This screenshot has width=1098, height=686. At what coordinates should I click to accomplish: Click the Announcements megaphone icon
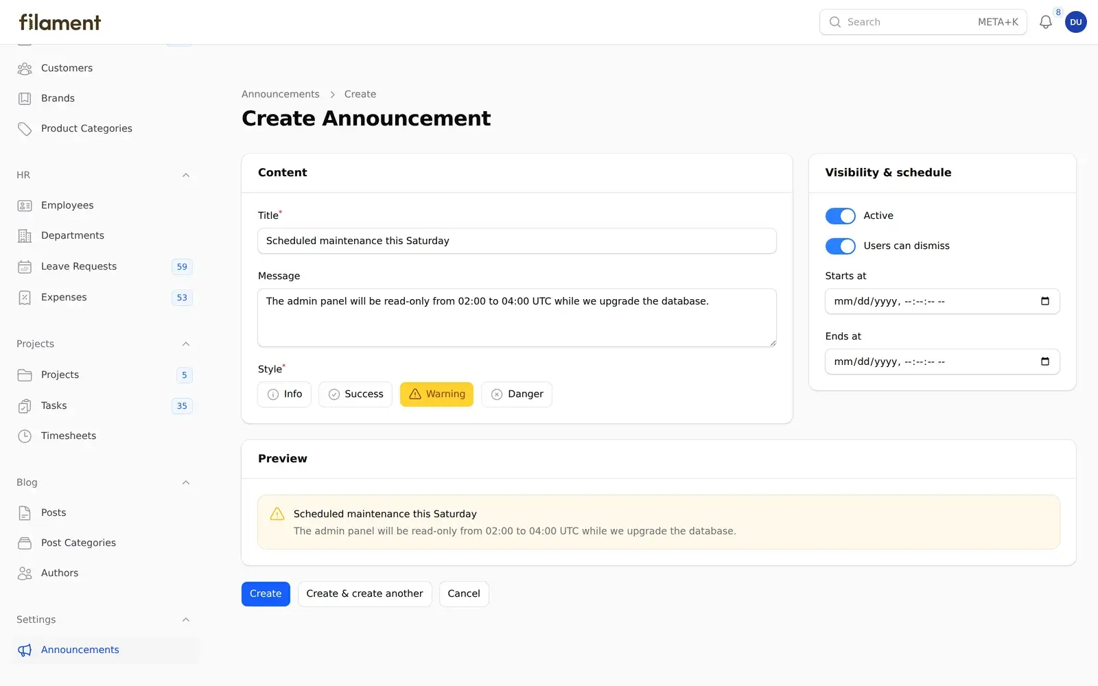[x=25, y=650]
